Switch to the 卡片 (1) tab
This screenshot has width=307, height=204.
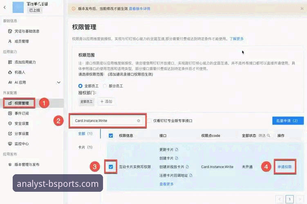[85, 147]
